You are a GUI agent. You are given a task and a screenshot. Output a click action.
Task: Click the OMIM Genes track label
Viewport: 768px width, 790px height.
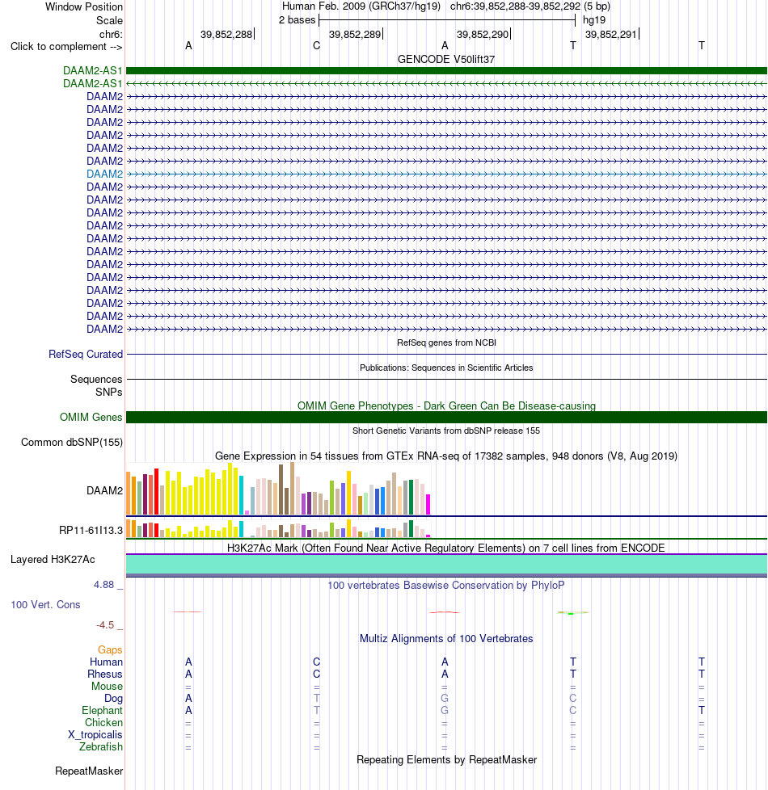[x=91, y=417]
